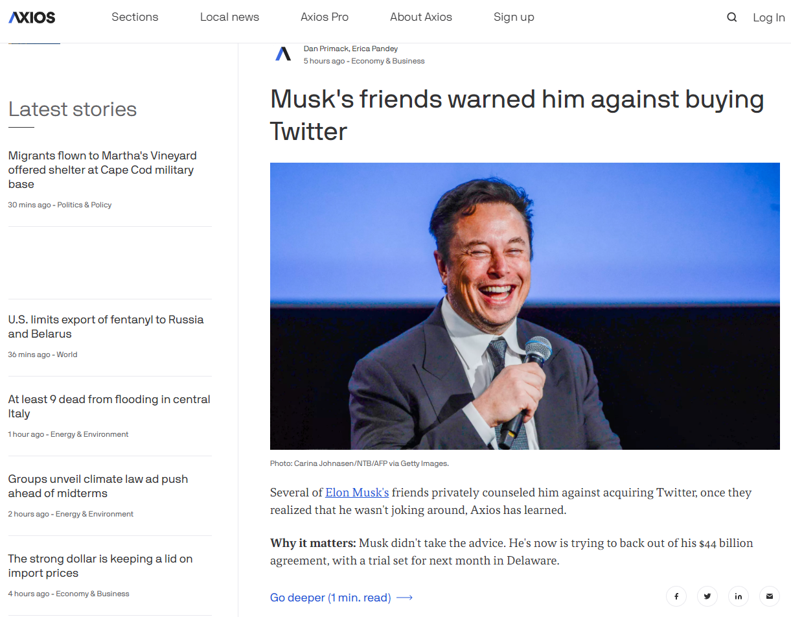791x617 pixels.
Task: Share article on Twitter
Action: tap(707, 596)
